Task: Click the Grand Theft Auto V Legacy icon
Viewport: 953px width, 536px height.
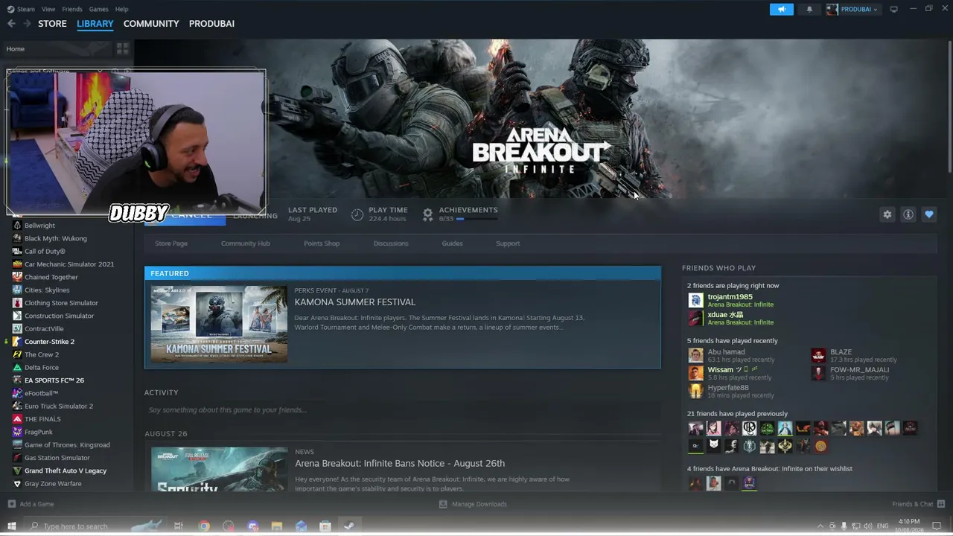Action: 17,470
